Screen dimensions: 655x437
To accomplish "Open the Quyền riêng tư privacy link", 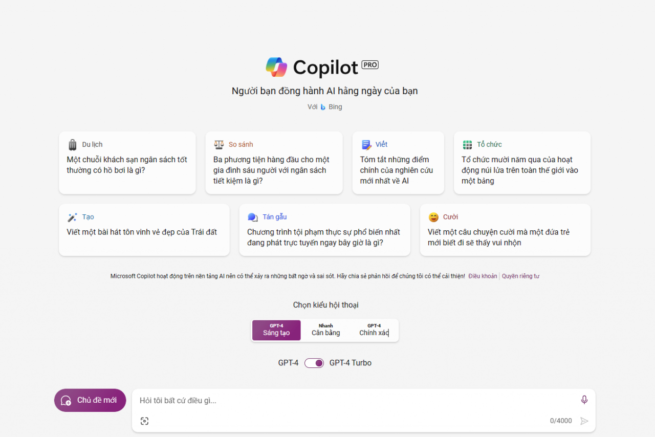I will [x=520, y=276].
